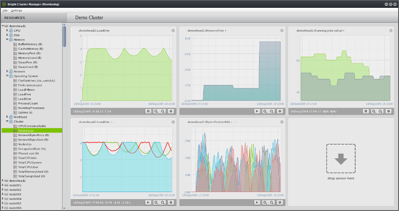Image resolution: width=399 pixels, height=211 pixels.
Task: Open the File menu
Action: (5, 10)
